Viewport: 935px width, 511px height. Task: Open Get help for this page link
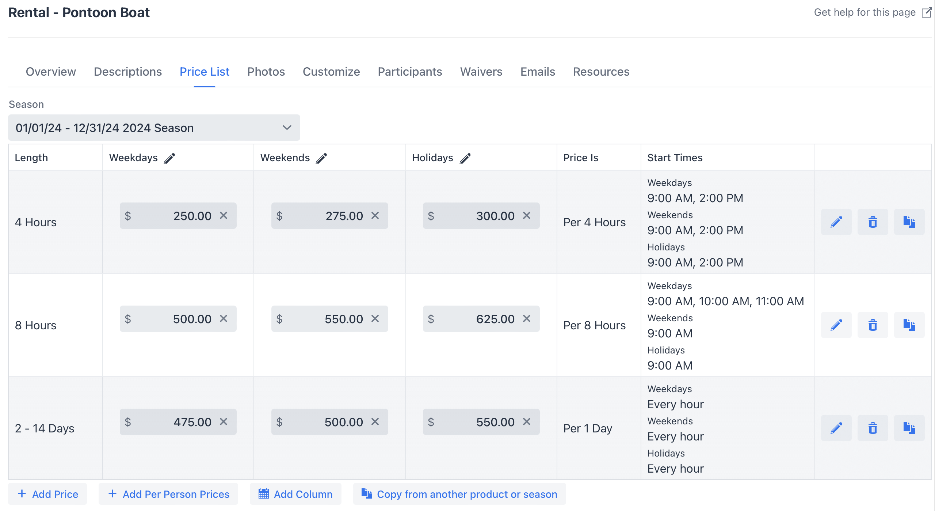(x=873, y=12)
